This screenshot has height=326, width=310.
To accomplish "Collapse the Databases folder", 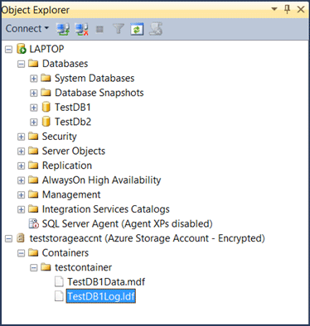I will click(x=21, y=64).
